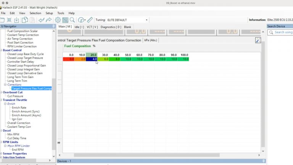This screenshot has width=293, height=165.
Task: Click the chart edit icon above table
Action: pos(258,40)
